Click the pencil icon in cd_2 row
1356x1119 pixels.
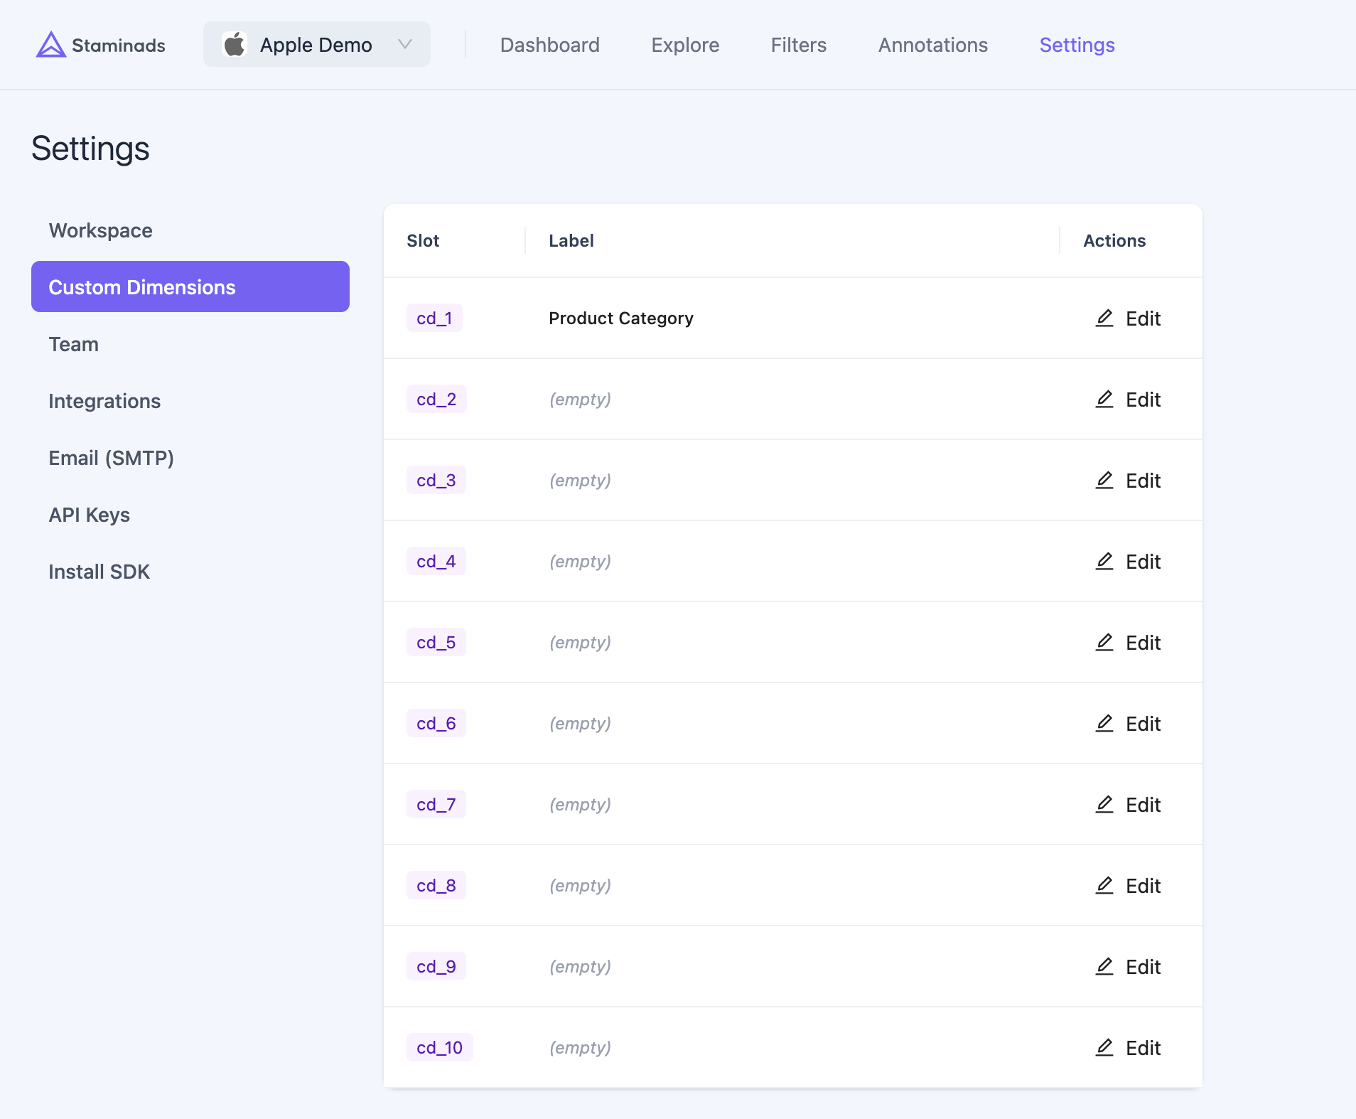[x=1104, y=399]
